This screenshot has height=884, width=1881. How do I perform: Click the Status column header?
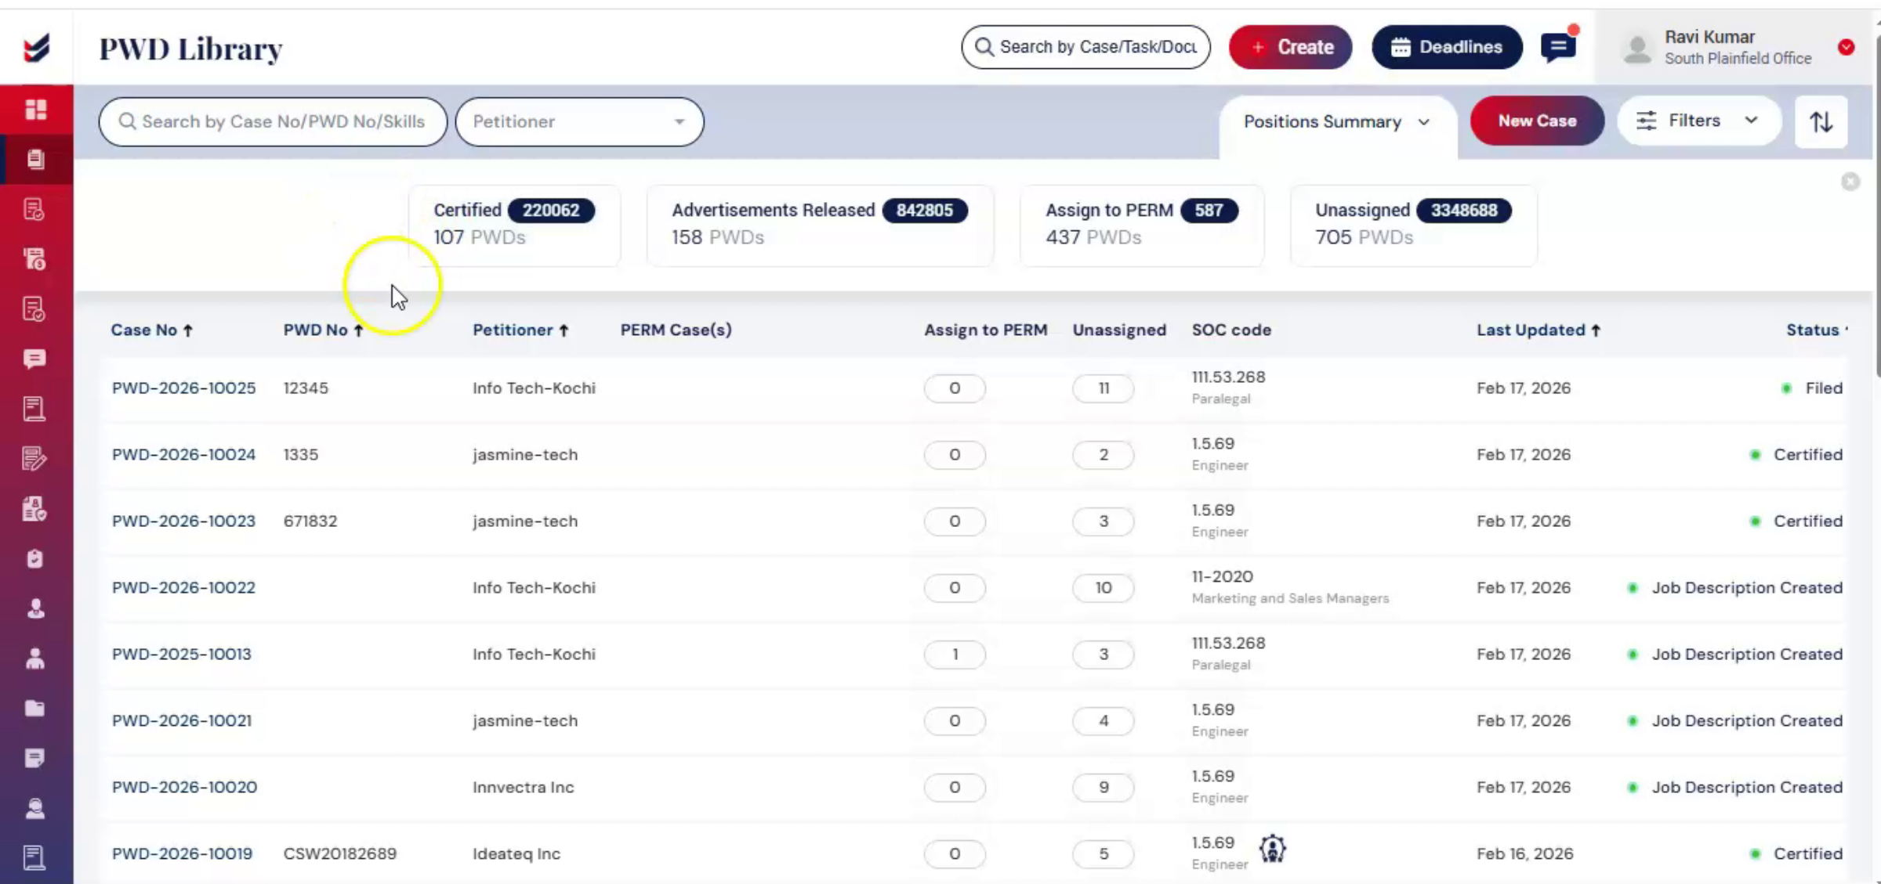pos(1813,330)
